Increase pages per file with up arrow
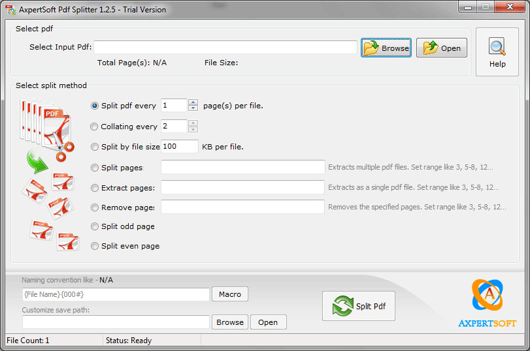The image size is (530, 351). point(193,102)
